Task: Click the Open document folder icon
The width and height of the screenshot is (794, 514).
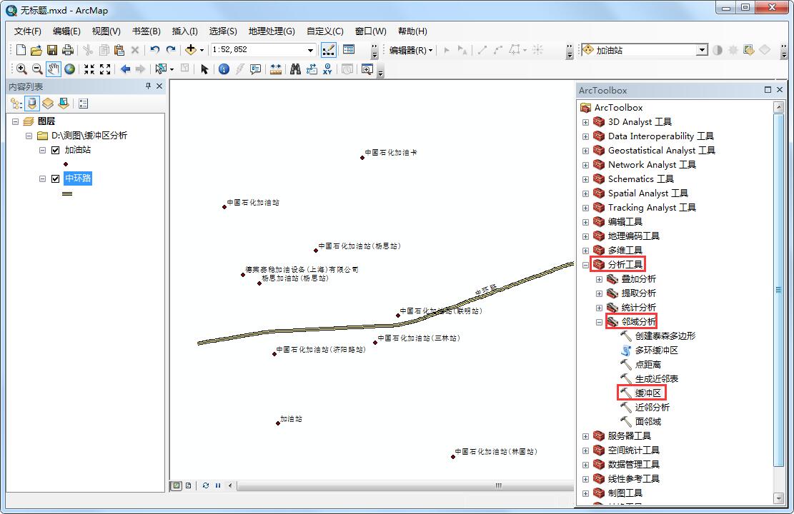Action: pos(36,49)
